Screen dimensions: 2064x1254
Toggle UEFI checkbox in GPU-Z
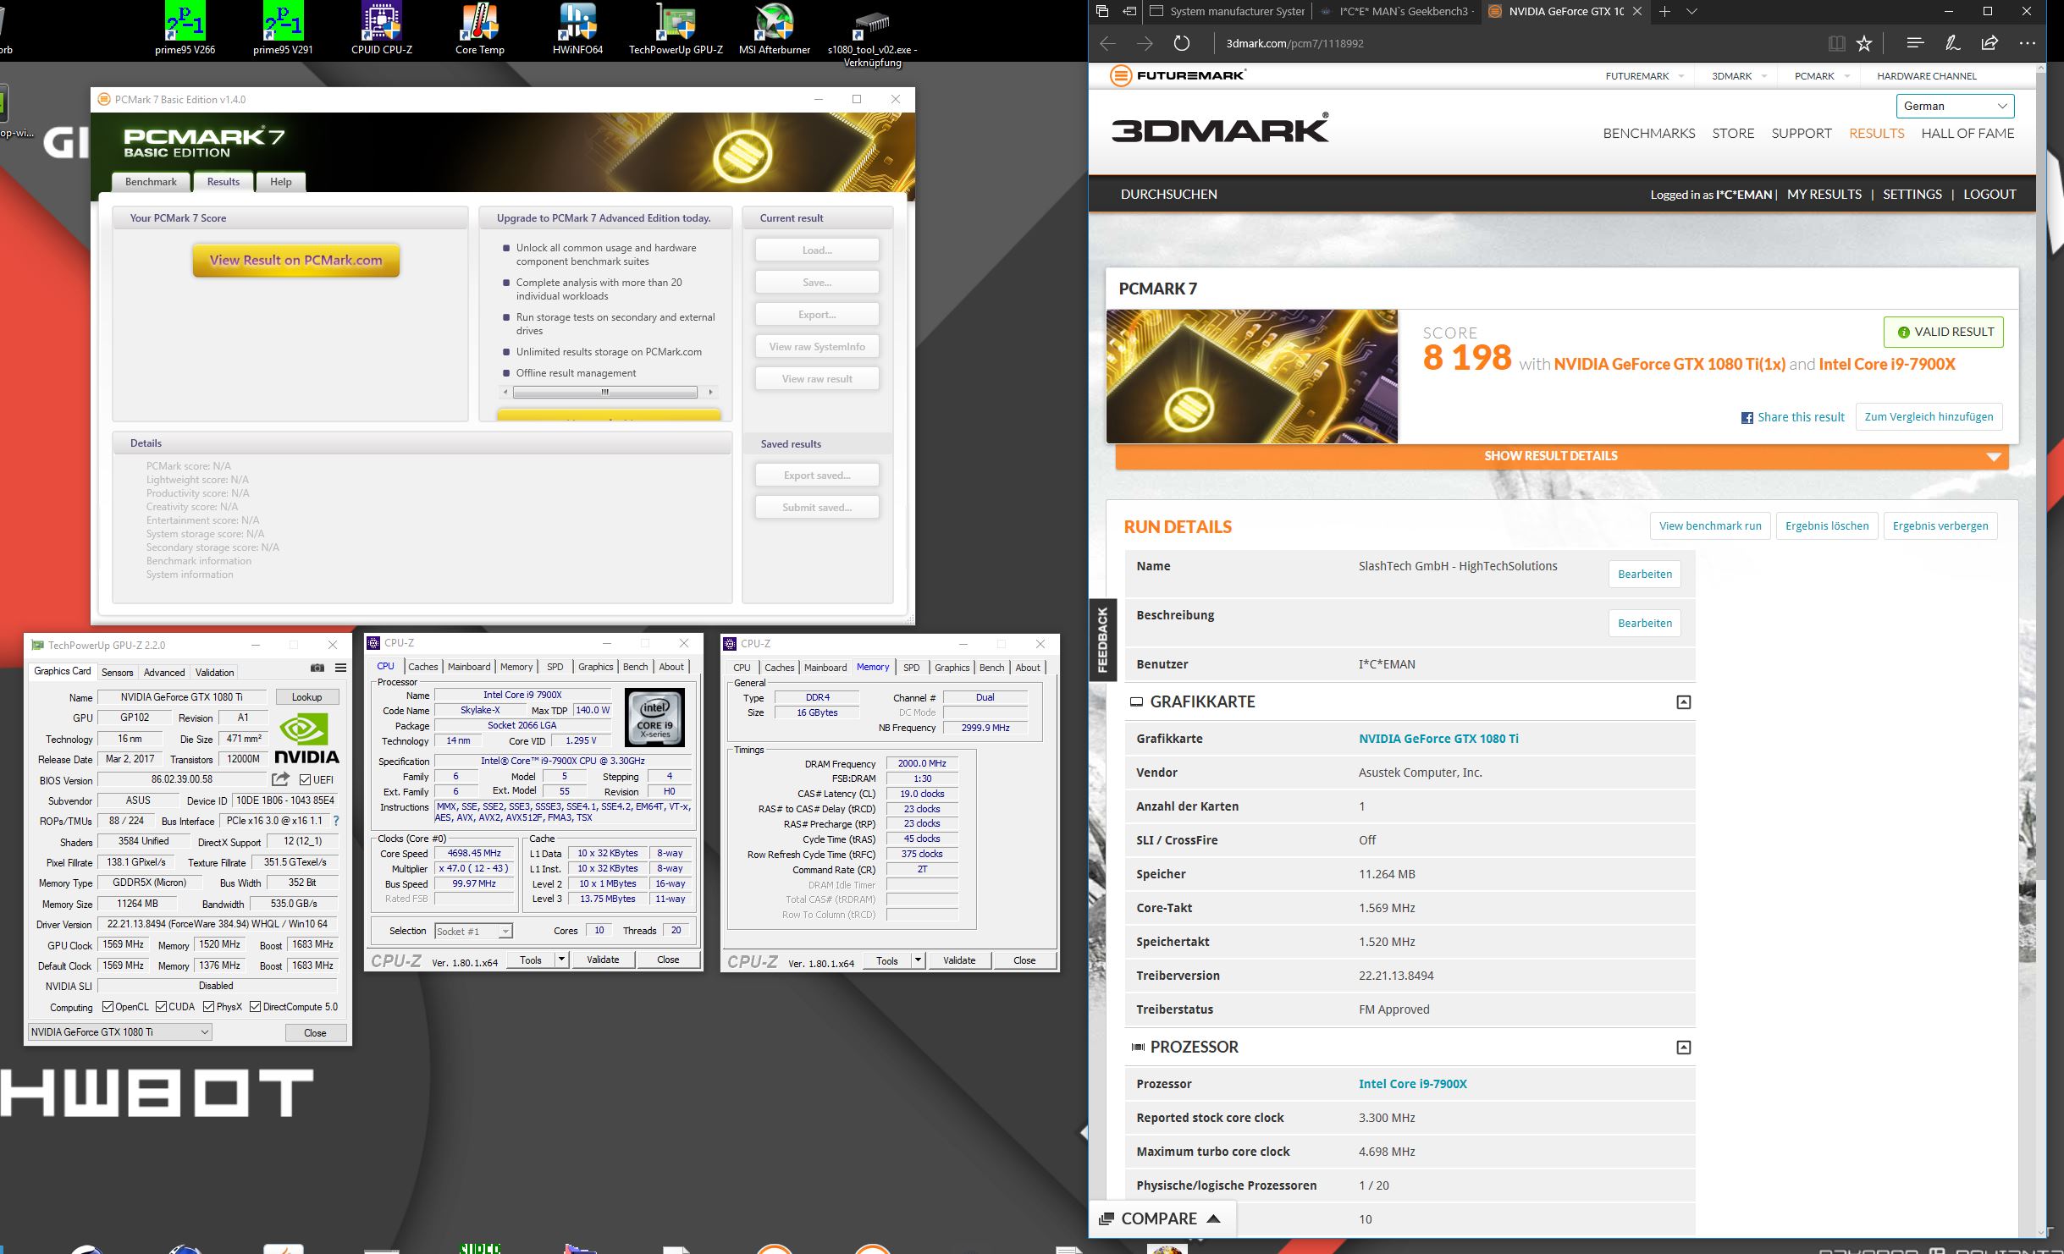point(305,779)
